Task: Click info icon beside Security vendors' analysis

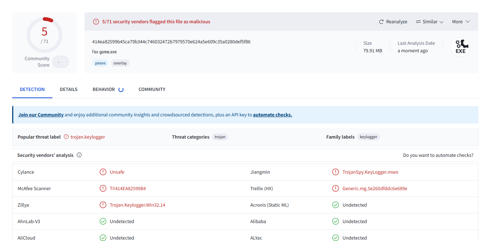Action: [x=79, y=155]
